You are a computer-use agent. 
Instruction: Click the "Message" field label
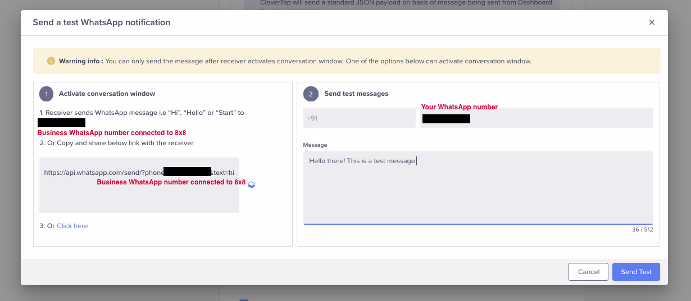click(x=315, y=145)
